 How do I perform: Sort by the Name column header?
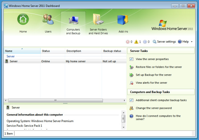[x=22, y=51]
